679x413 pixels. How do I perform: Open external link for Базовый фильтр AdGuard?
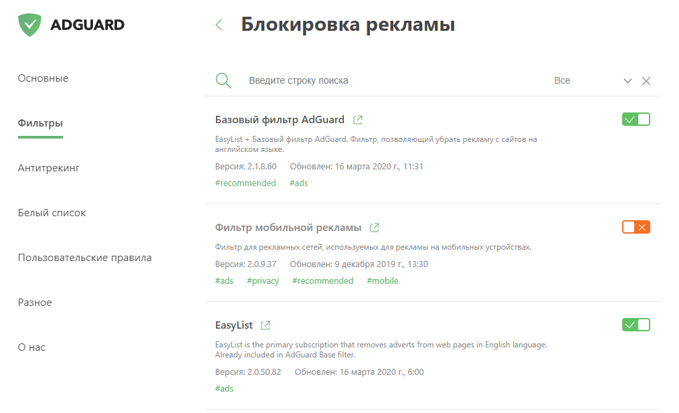[x=358, y=120]
